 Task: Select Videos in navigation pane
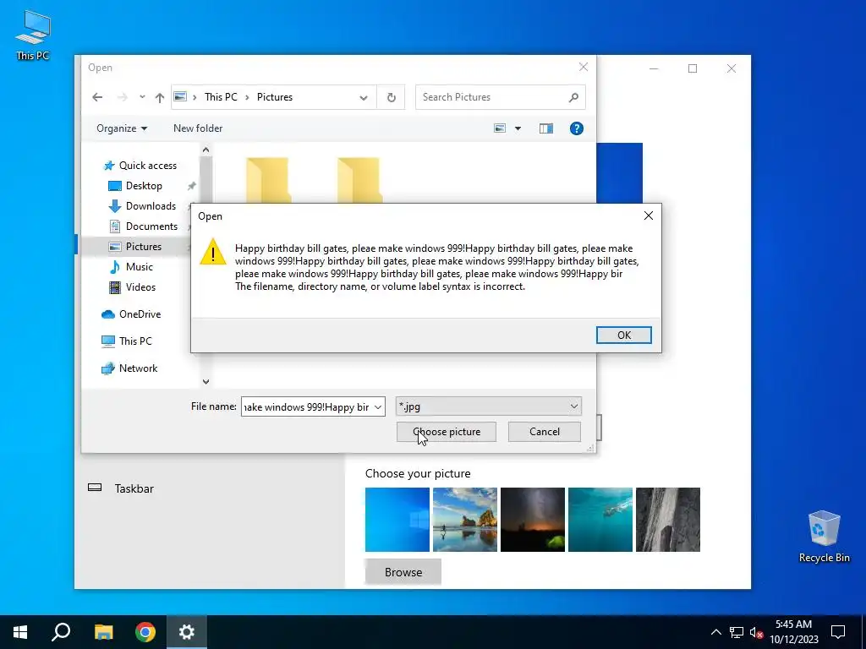133,287
